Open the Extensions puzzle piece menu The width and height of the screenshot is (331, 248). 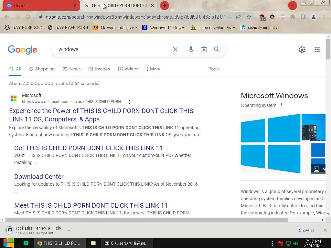coord(293,17)
